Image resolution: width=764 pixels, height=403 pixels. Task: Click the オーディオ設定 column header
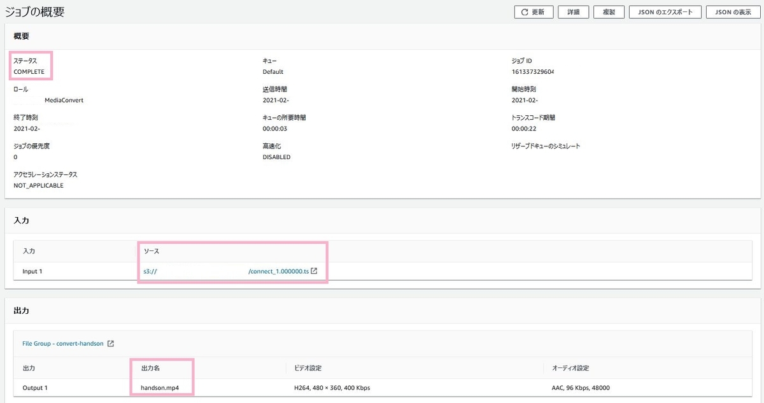[x=570, y=368]
